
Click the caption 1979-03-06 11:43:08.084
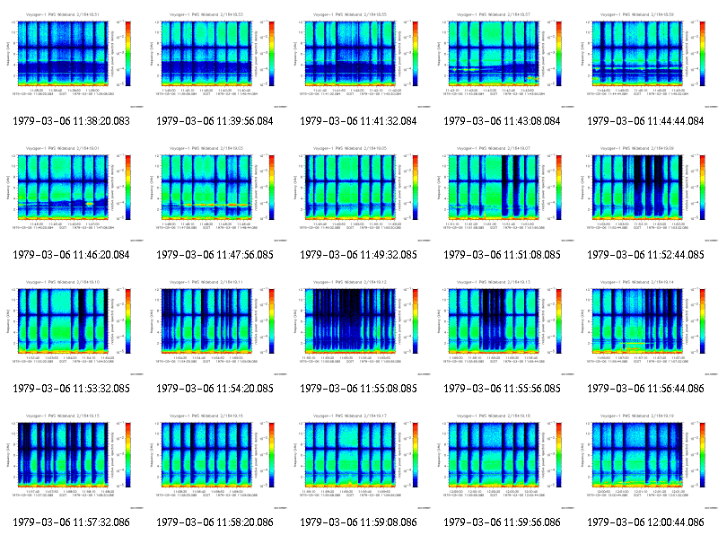coord(503,121)
